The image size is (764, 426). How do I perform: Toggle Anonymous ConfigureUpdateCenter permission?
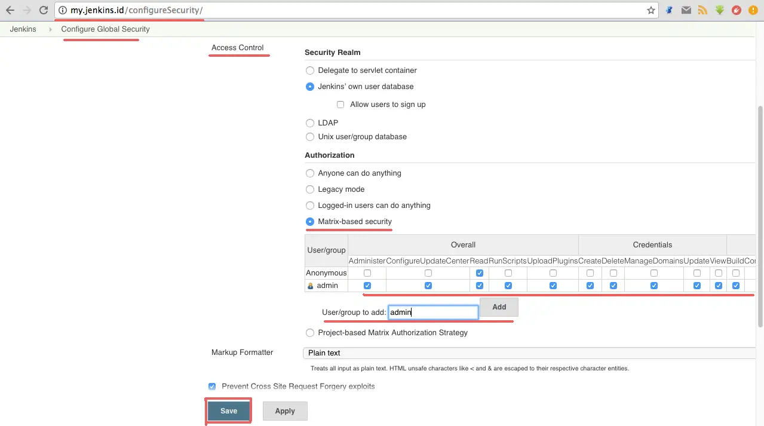point(428,273)
